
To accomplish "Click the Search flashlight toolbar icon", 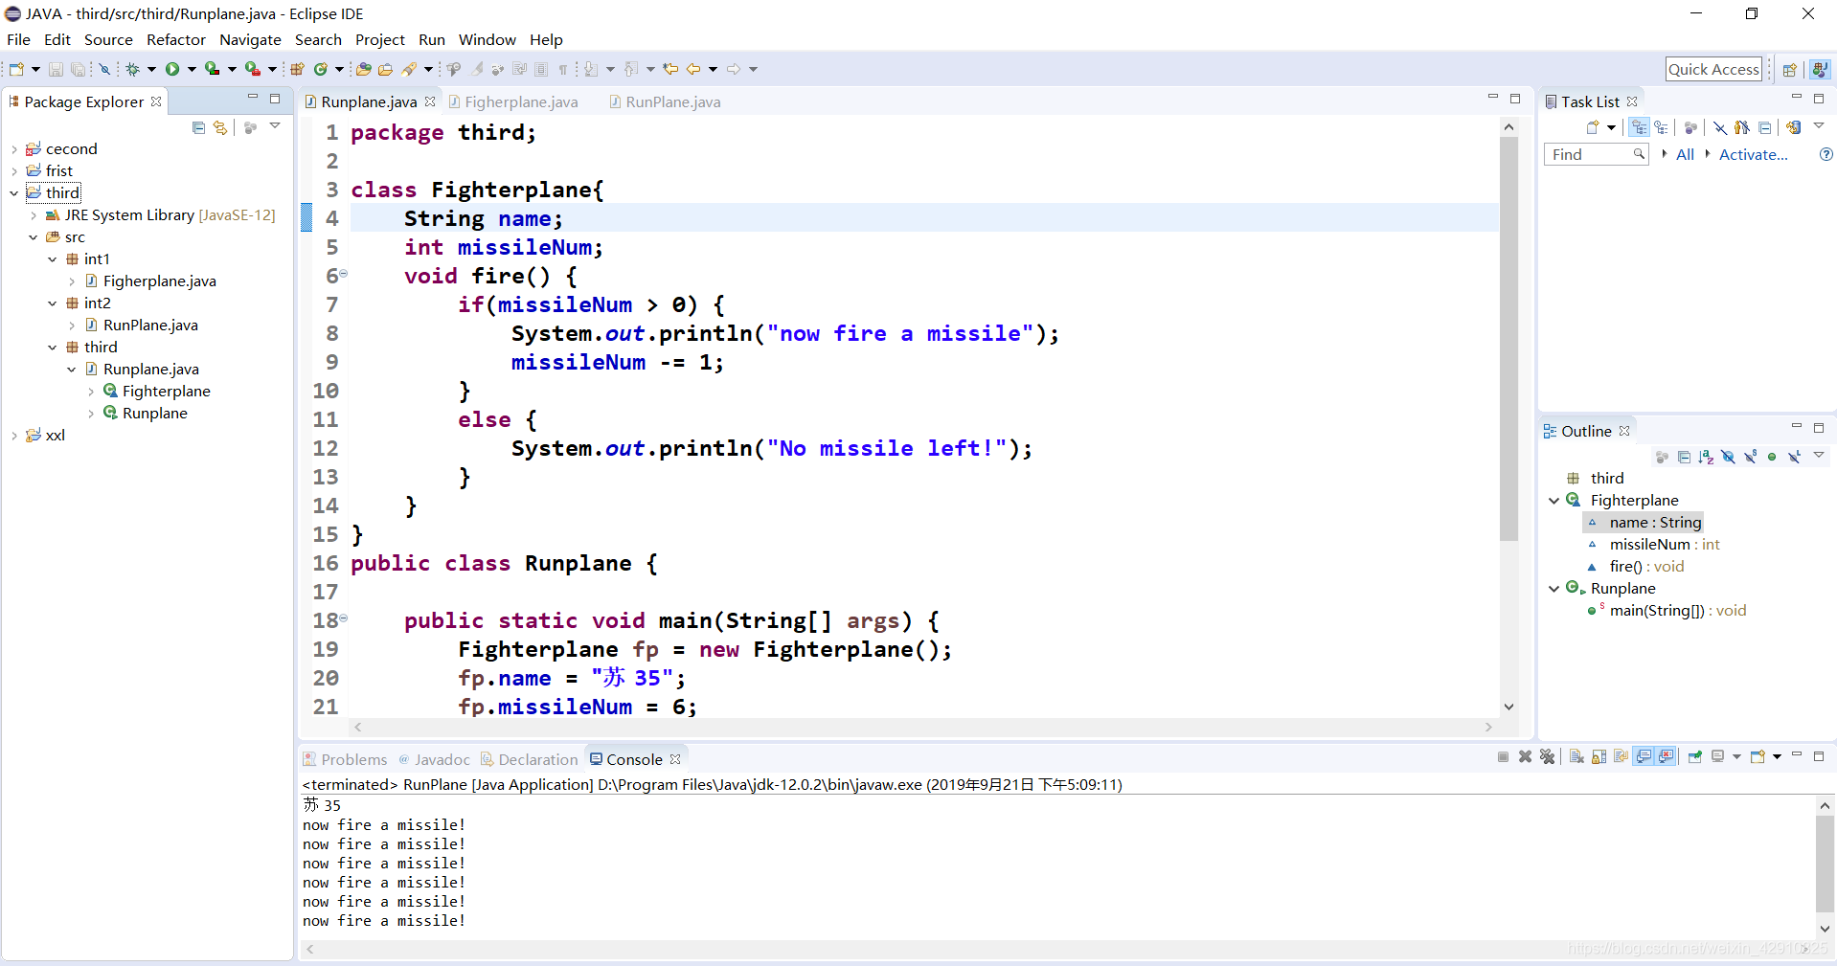I will click(410, 69).
